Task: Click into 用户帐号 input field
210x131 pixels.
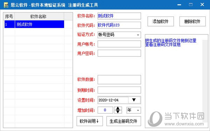Action: tap(119, 44)
